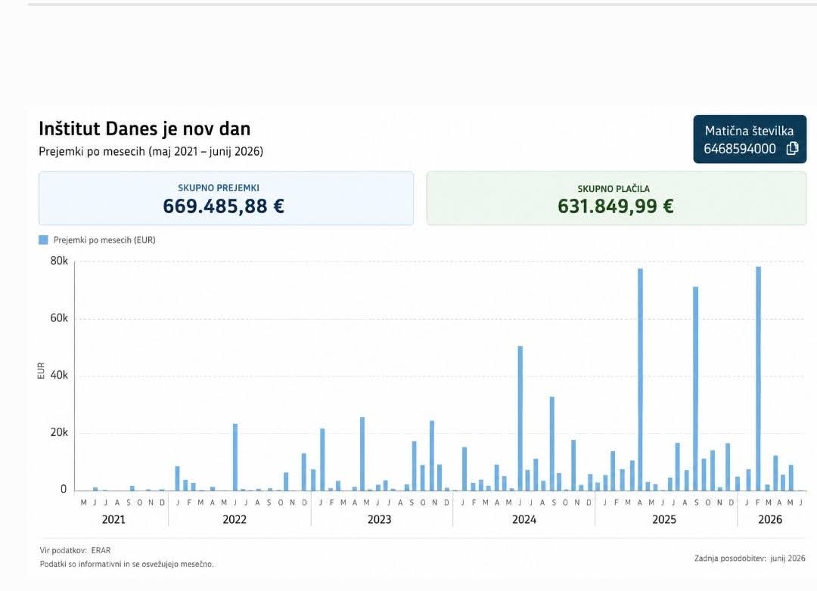Select the tallest 2026 February bar
Screen dimensions: 817x591
point(758,379)
